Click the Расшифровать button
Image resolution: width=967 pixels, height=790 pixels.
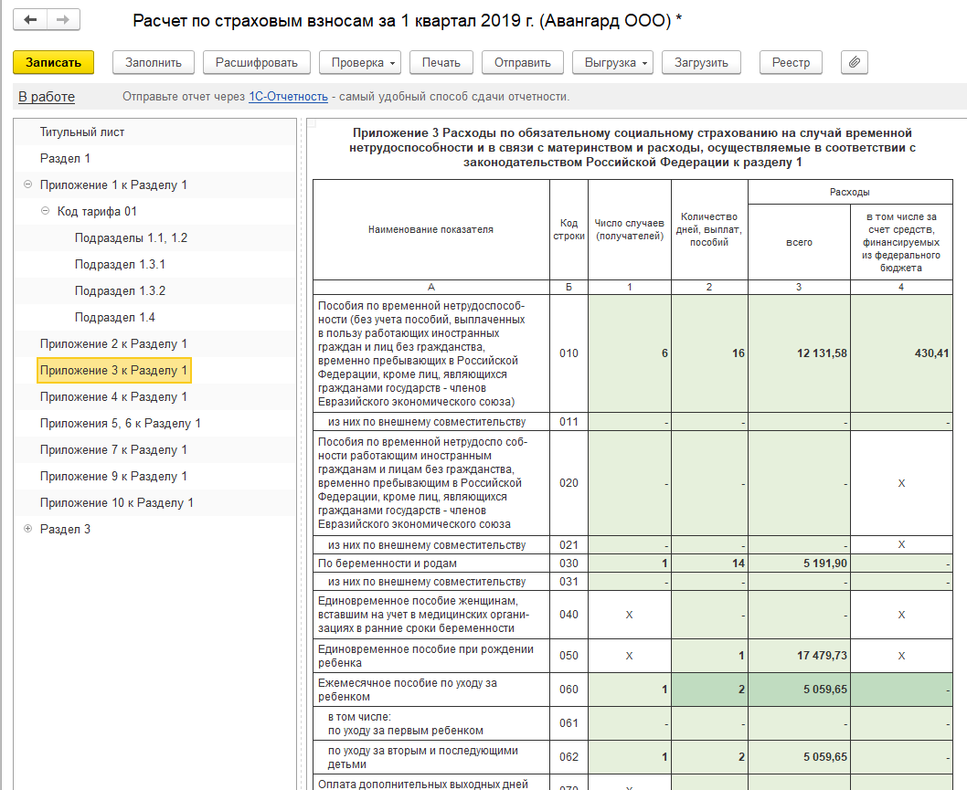[x=256, y=62]
